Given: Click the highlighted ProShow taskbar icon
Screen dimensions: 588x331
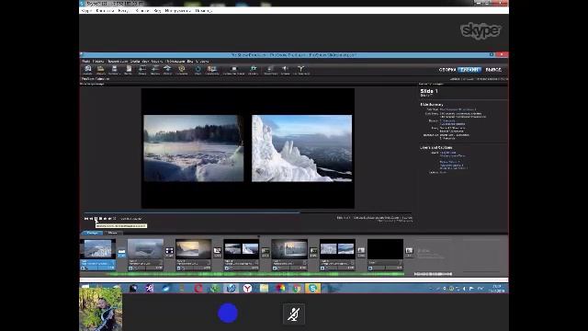Looking at the screenshot, I should pos(232,288).
